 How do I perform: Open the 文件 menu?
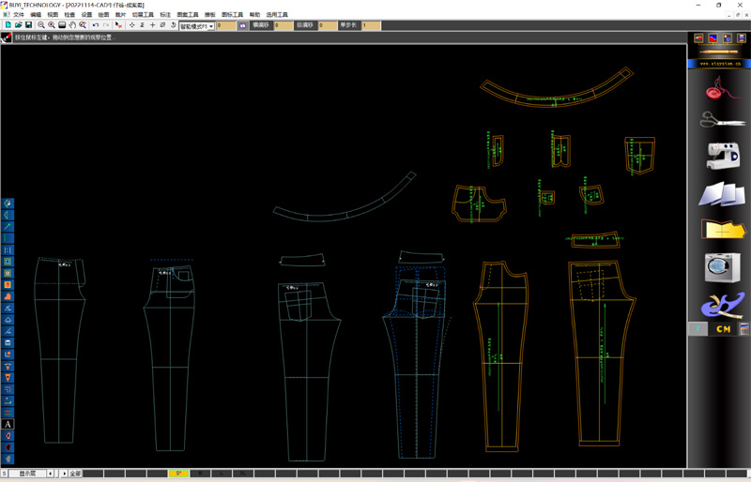click(18, 15)
